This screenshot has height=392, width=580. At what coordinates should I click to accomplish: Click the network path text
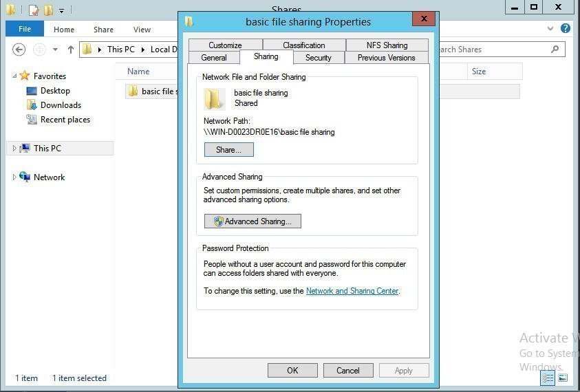tap(269, 132)
